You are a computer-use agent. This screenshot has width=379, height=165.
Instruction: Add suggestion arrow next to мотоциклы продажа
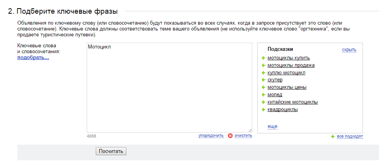[264, 66]
